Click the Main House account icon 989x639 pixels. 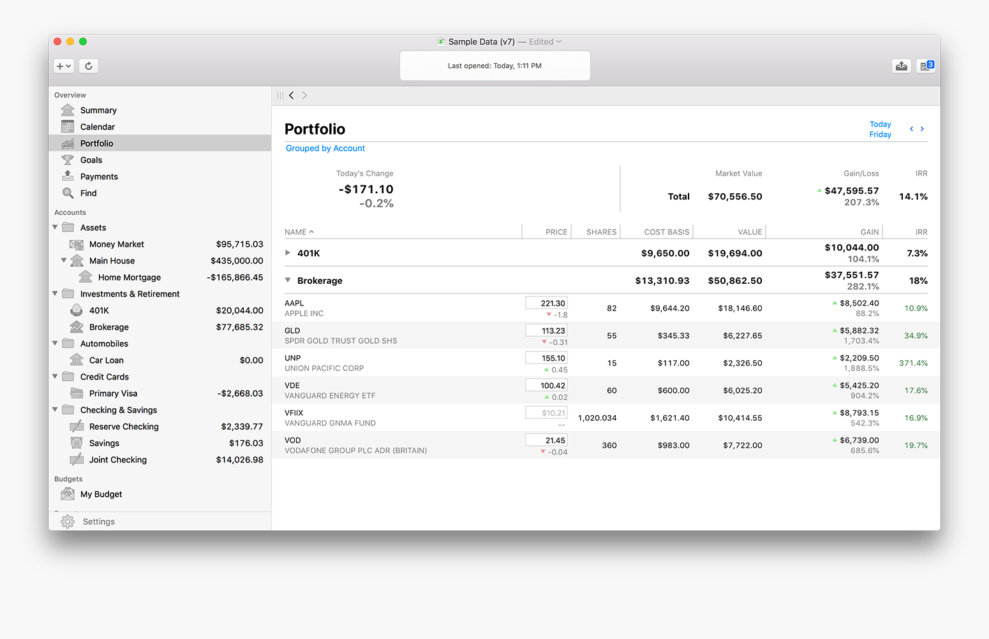[x=77, y=261]
